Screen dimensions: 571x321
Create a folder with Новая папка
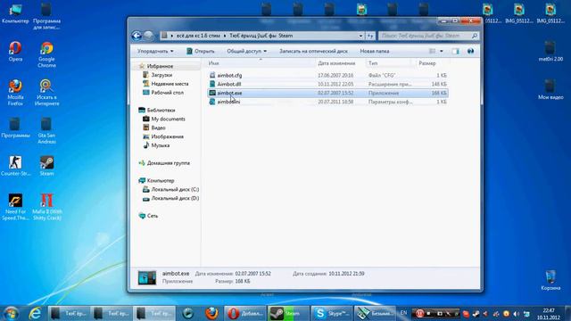(x=375, y=52)
